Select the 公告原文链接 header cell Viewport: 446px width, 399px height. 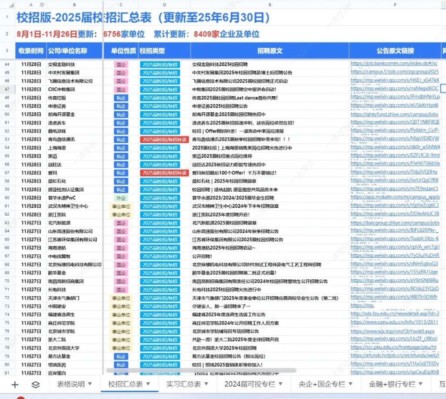(395, 51)
